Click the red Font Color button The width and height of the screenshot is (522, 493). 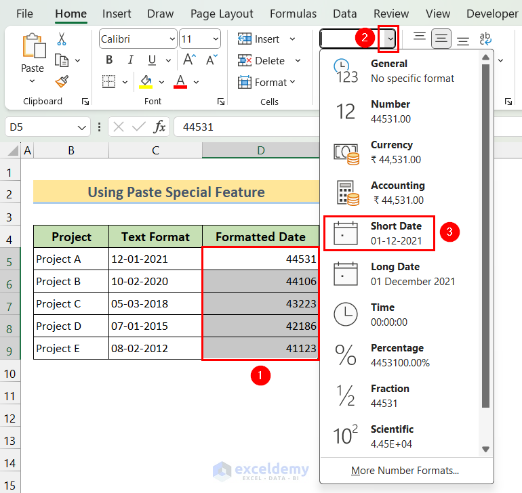[180, 81]
